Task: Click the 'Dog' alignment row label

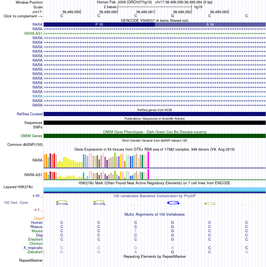Action: (39, 235)
